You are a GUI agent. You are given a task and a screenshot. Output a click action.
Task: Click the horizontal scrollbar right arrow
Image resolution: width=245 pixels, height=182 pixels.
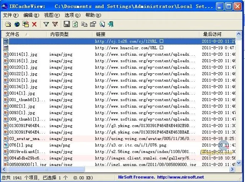point(234,169)
